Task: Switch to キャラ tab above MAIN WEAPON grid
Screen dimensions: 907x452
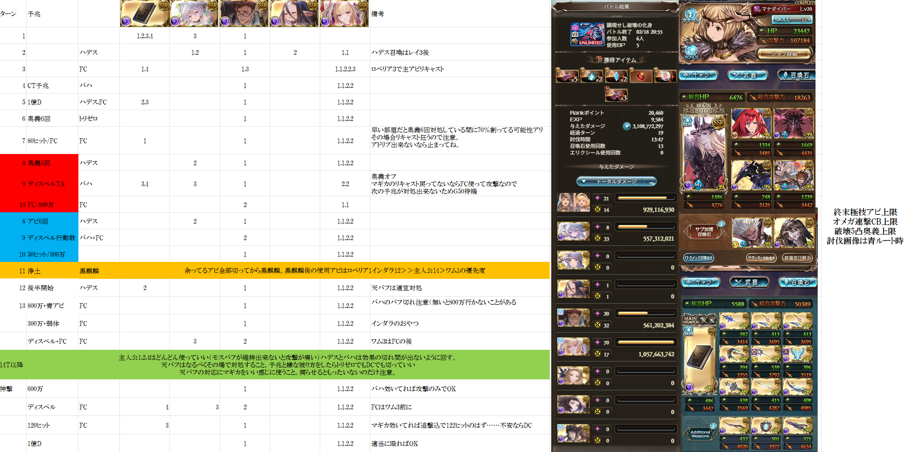Action: (x=701, y=282)
